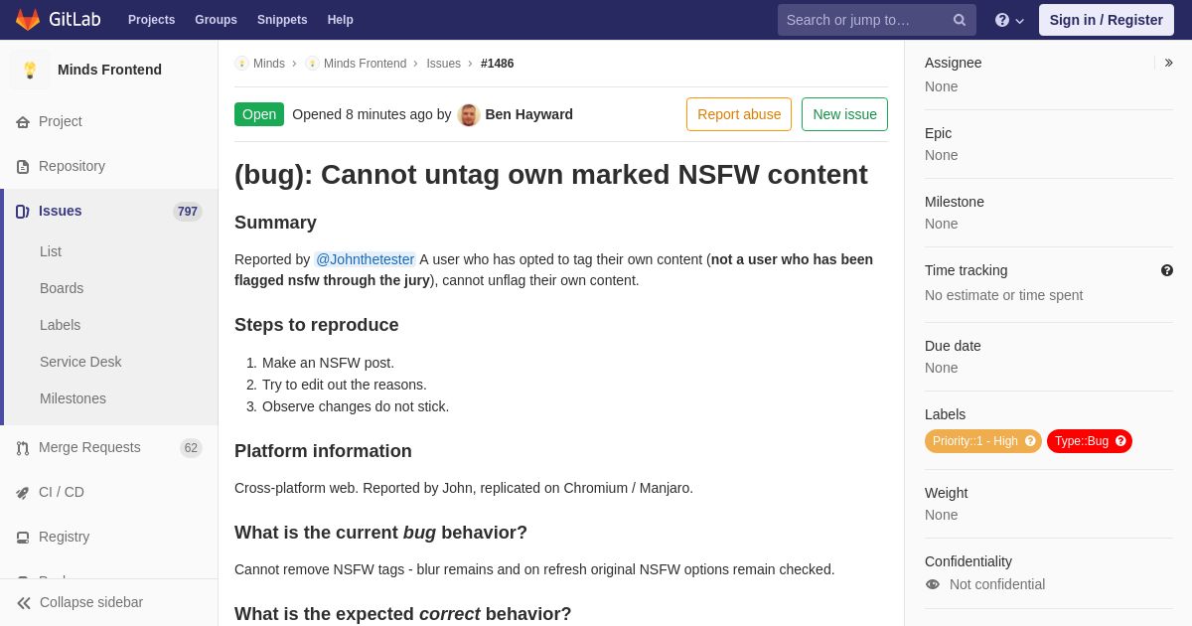Open the Projects menu
Screen dimensions: 1192x626
pos(151,20)
